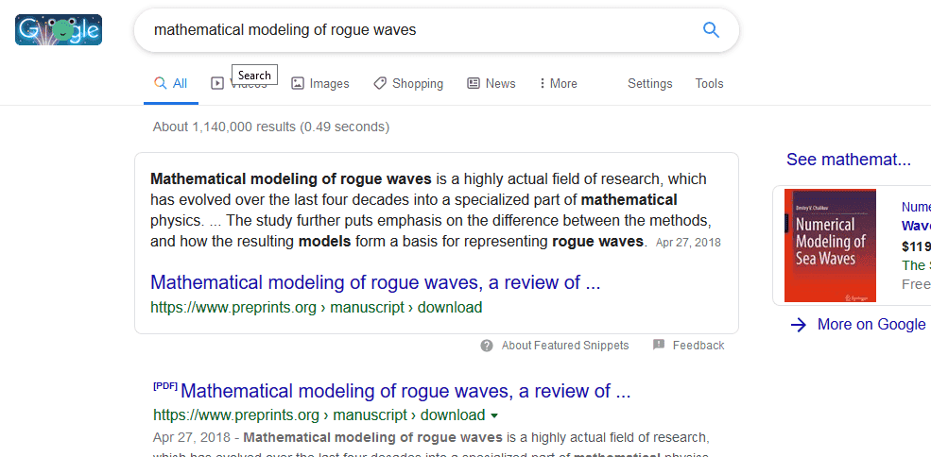Open the Shopping tab
The width and height of the screenshot is (931, 457).
pyautogui.click(x=408, y=84)
